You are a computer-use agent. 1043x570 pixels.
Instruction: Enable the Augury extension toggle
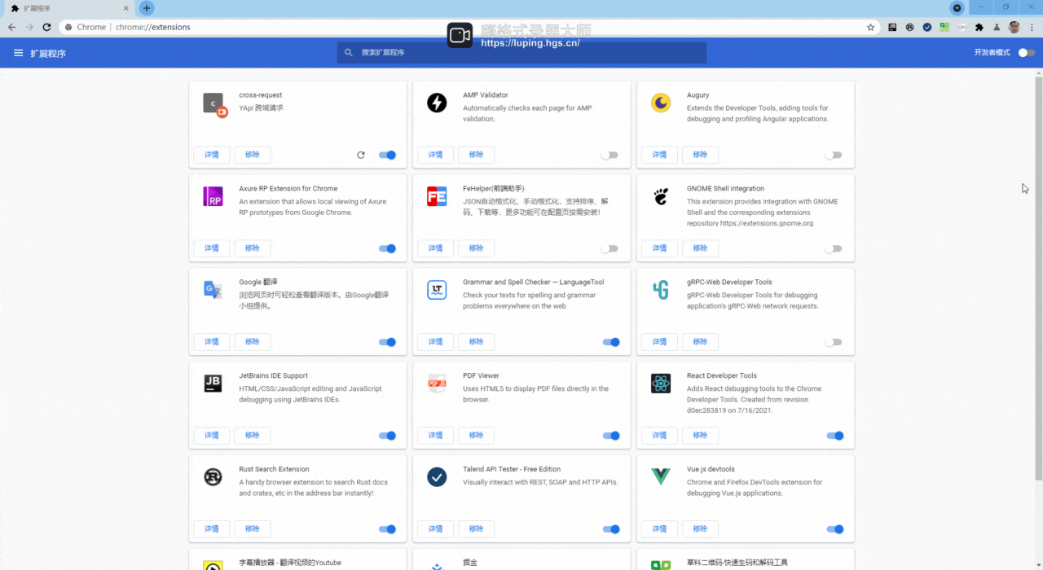pyautogui.click(x=834, y=155)
